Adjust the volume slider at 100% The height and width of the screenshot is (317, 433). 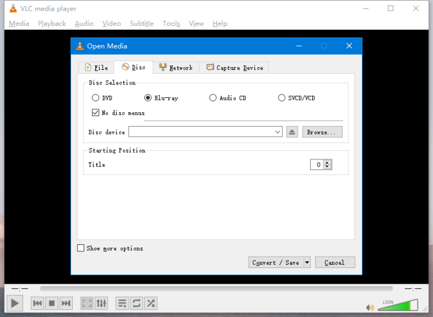click(x=397, y=305)
